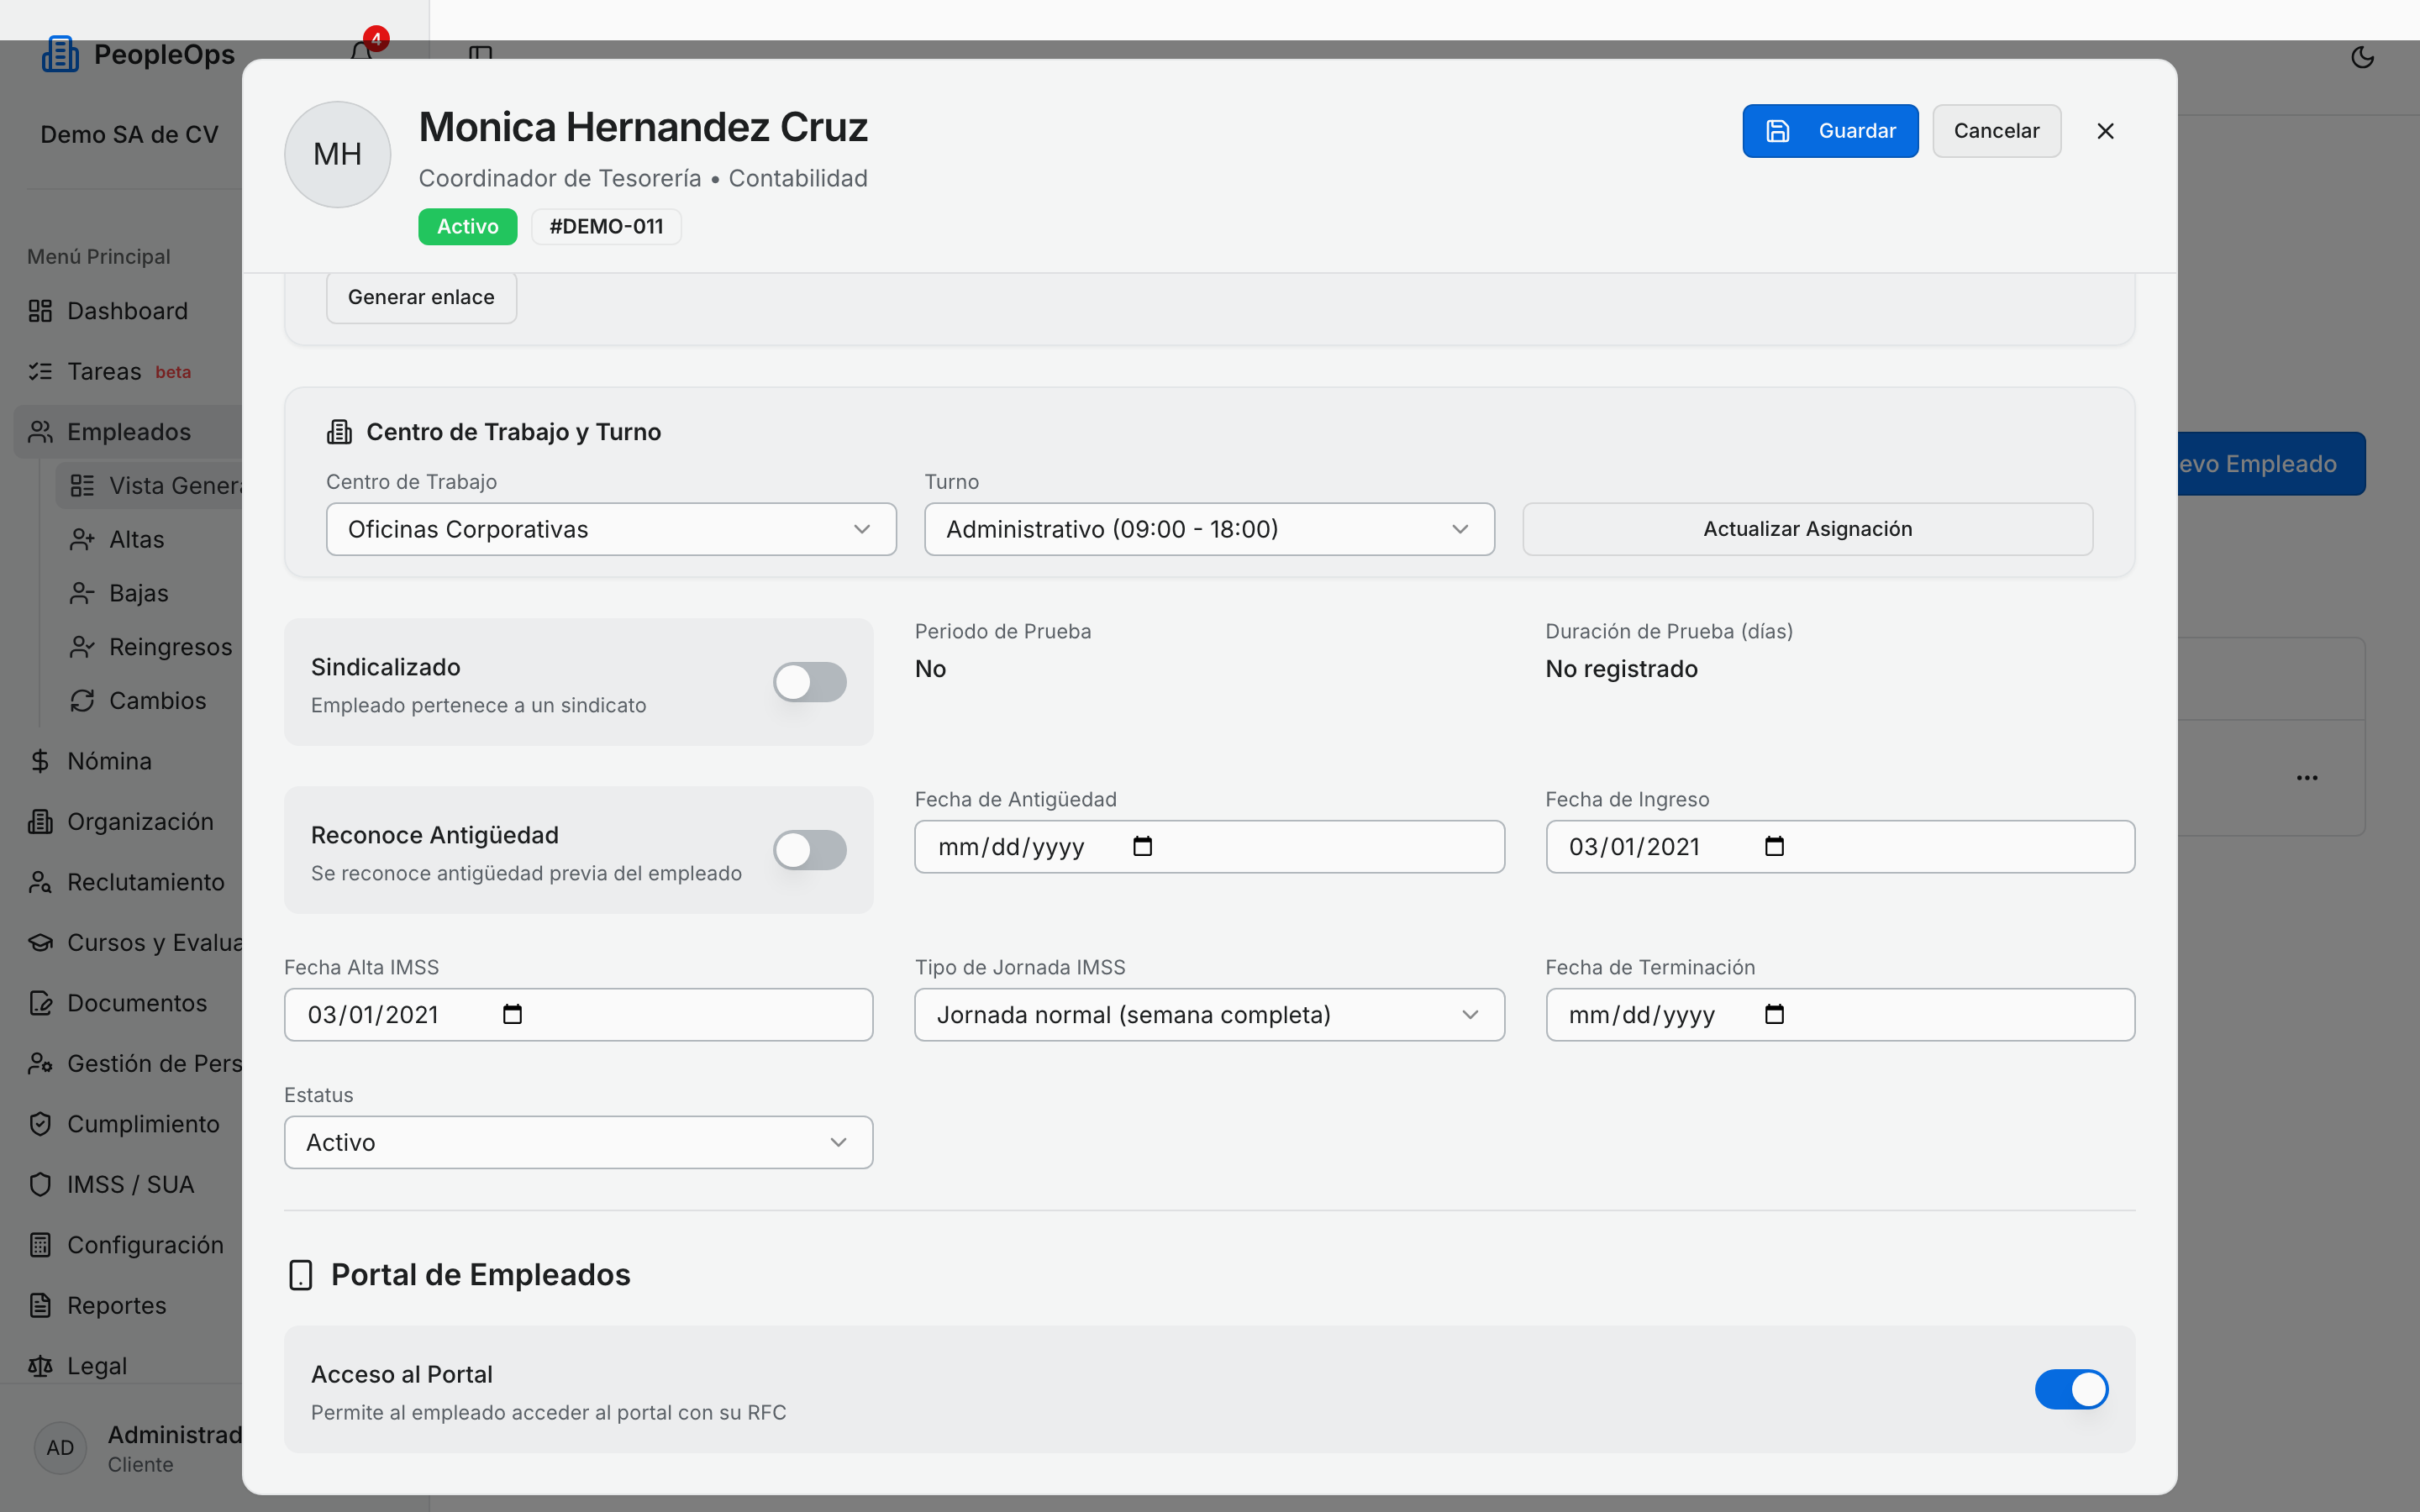The height and width of the screenshot is (1512, 2420).
Task: Click the Empleados people icon
Action: (x=40, y=432)
